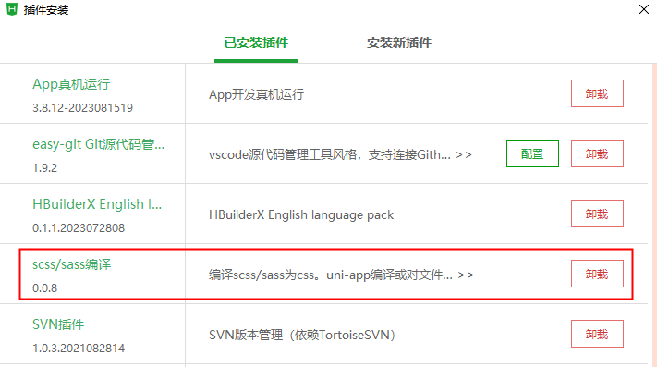Select the scss/sass编译 plugin name
This screenshot has height=367, width=657.
(x=72, y=264)
